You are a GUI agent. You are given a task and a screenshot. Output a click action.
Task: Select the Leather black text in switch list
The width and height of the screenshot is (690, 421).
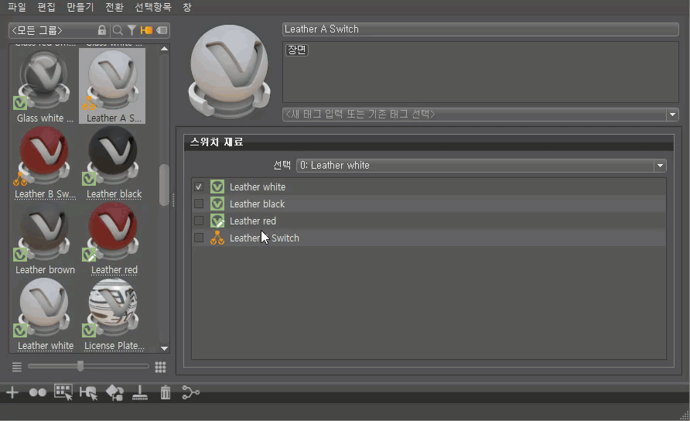pos(257,204)
